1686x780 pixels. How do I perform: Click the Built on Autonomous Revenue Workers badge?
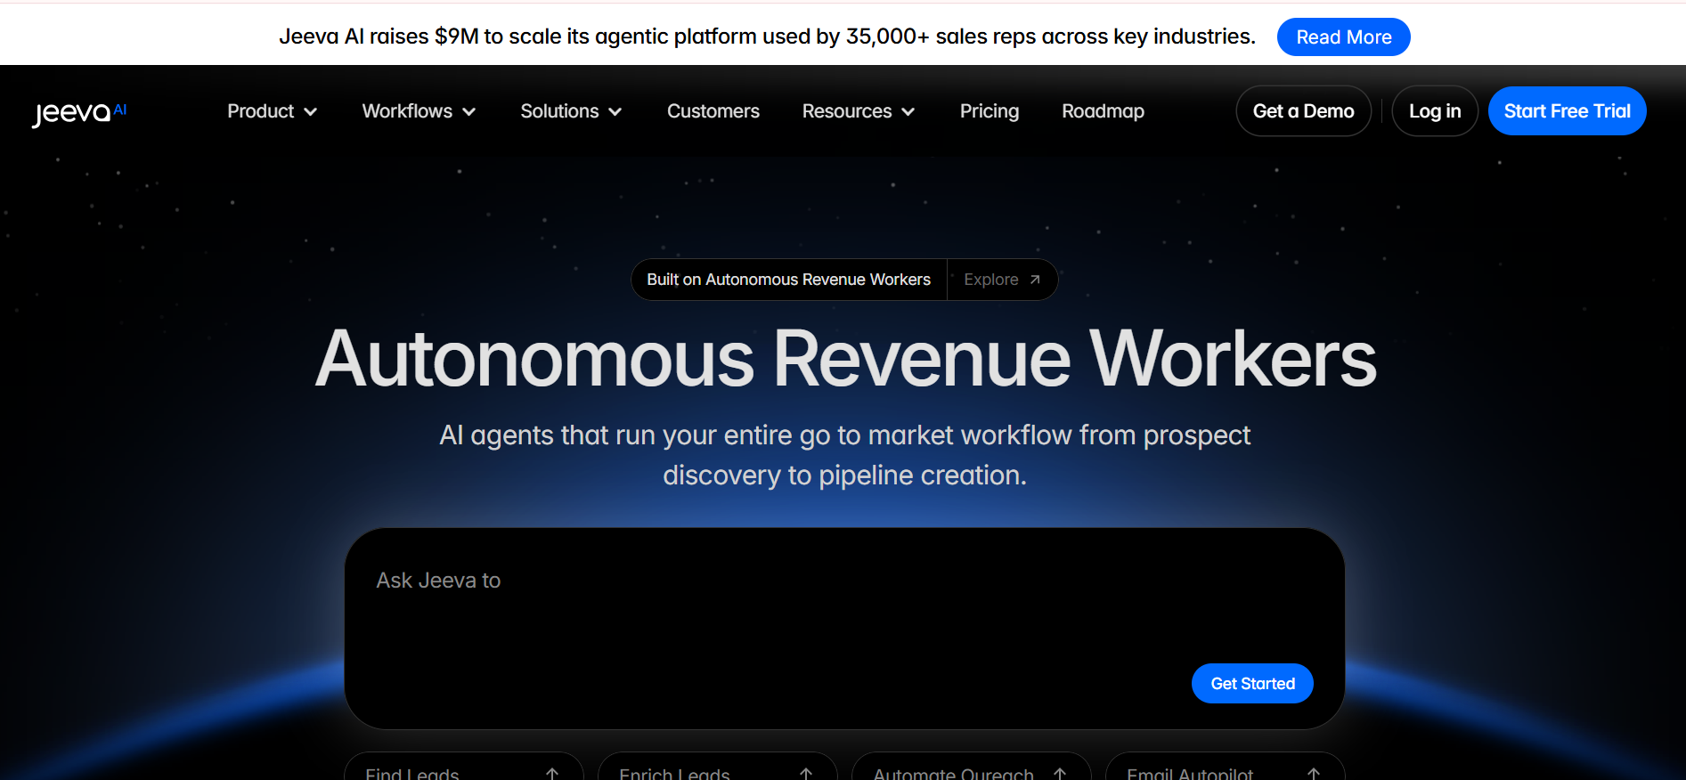pos(788,280)
